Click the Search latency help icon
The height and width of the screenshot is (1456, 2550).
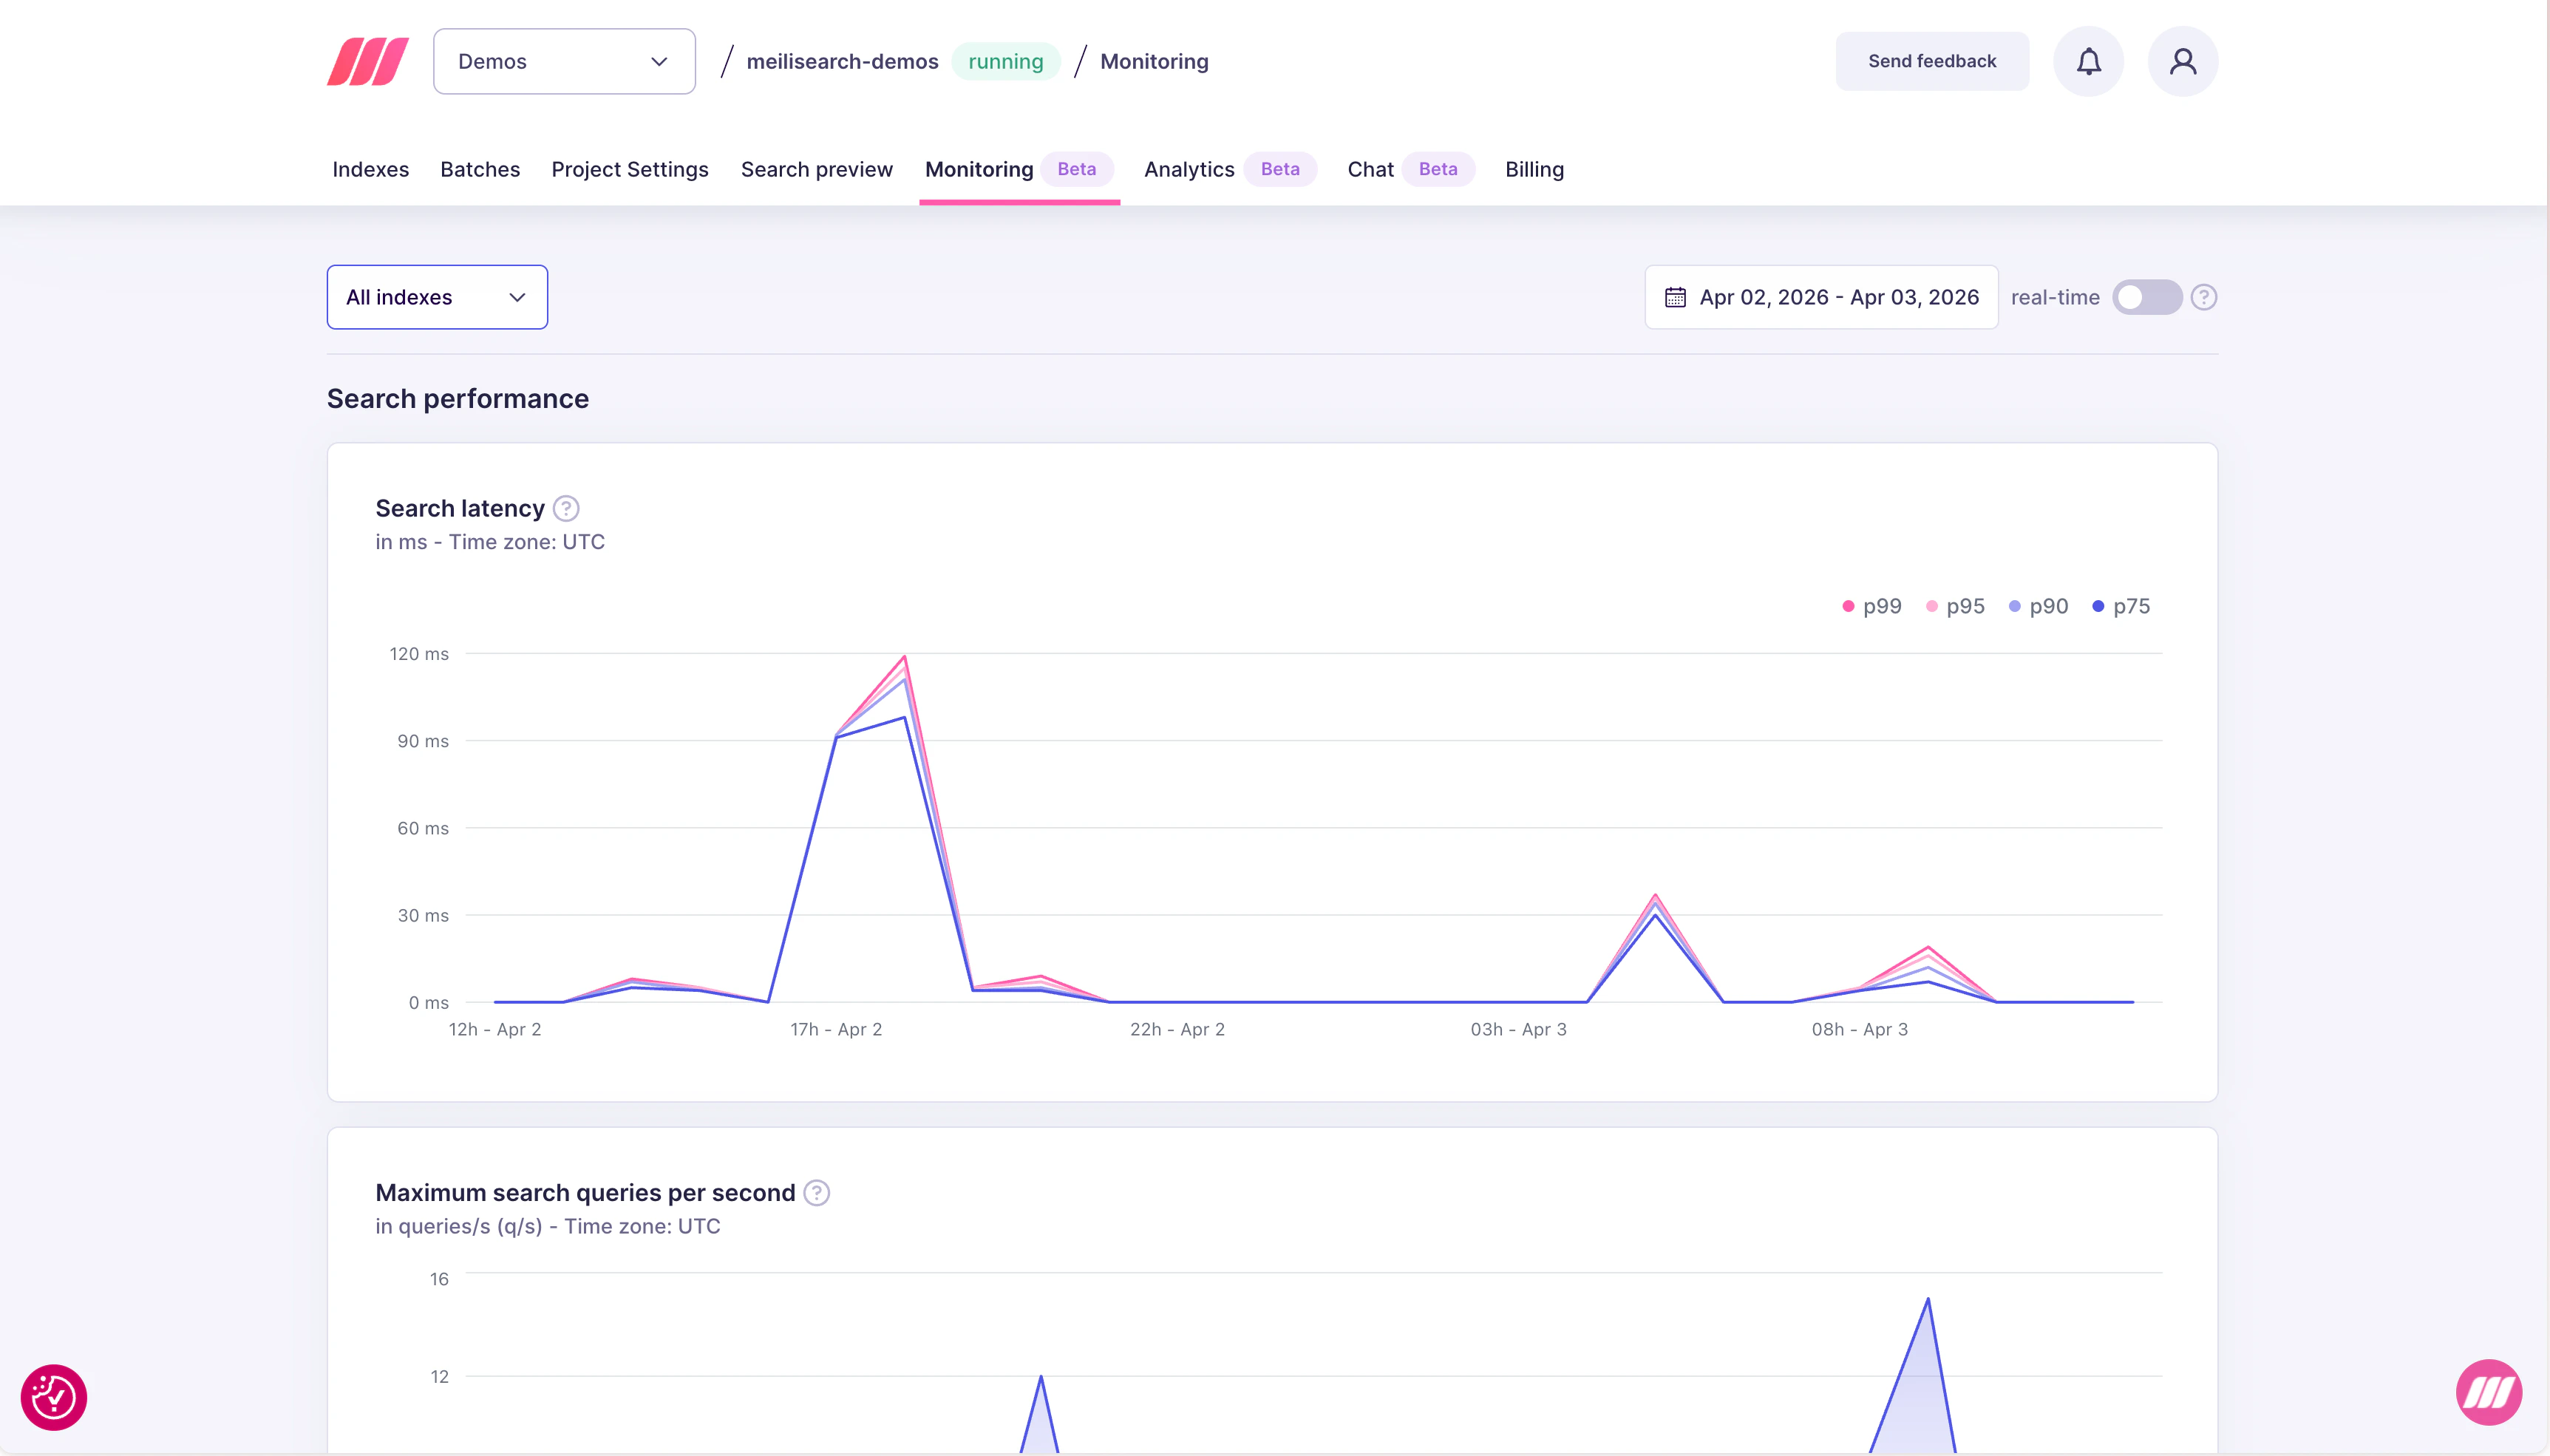click(565, 508)
